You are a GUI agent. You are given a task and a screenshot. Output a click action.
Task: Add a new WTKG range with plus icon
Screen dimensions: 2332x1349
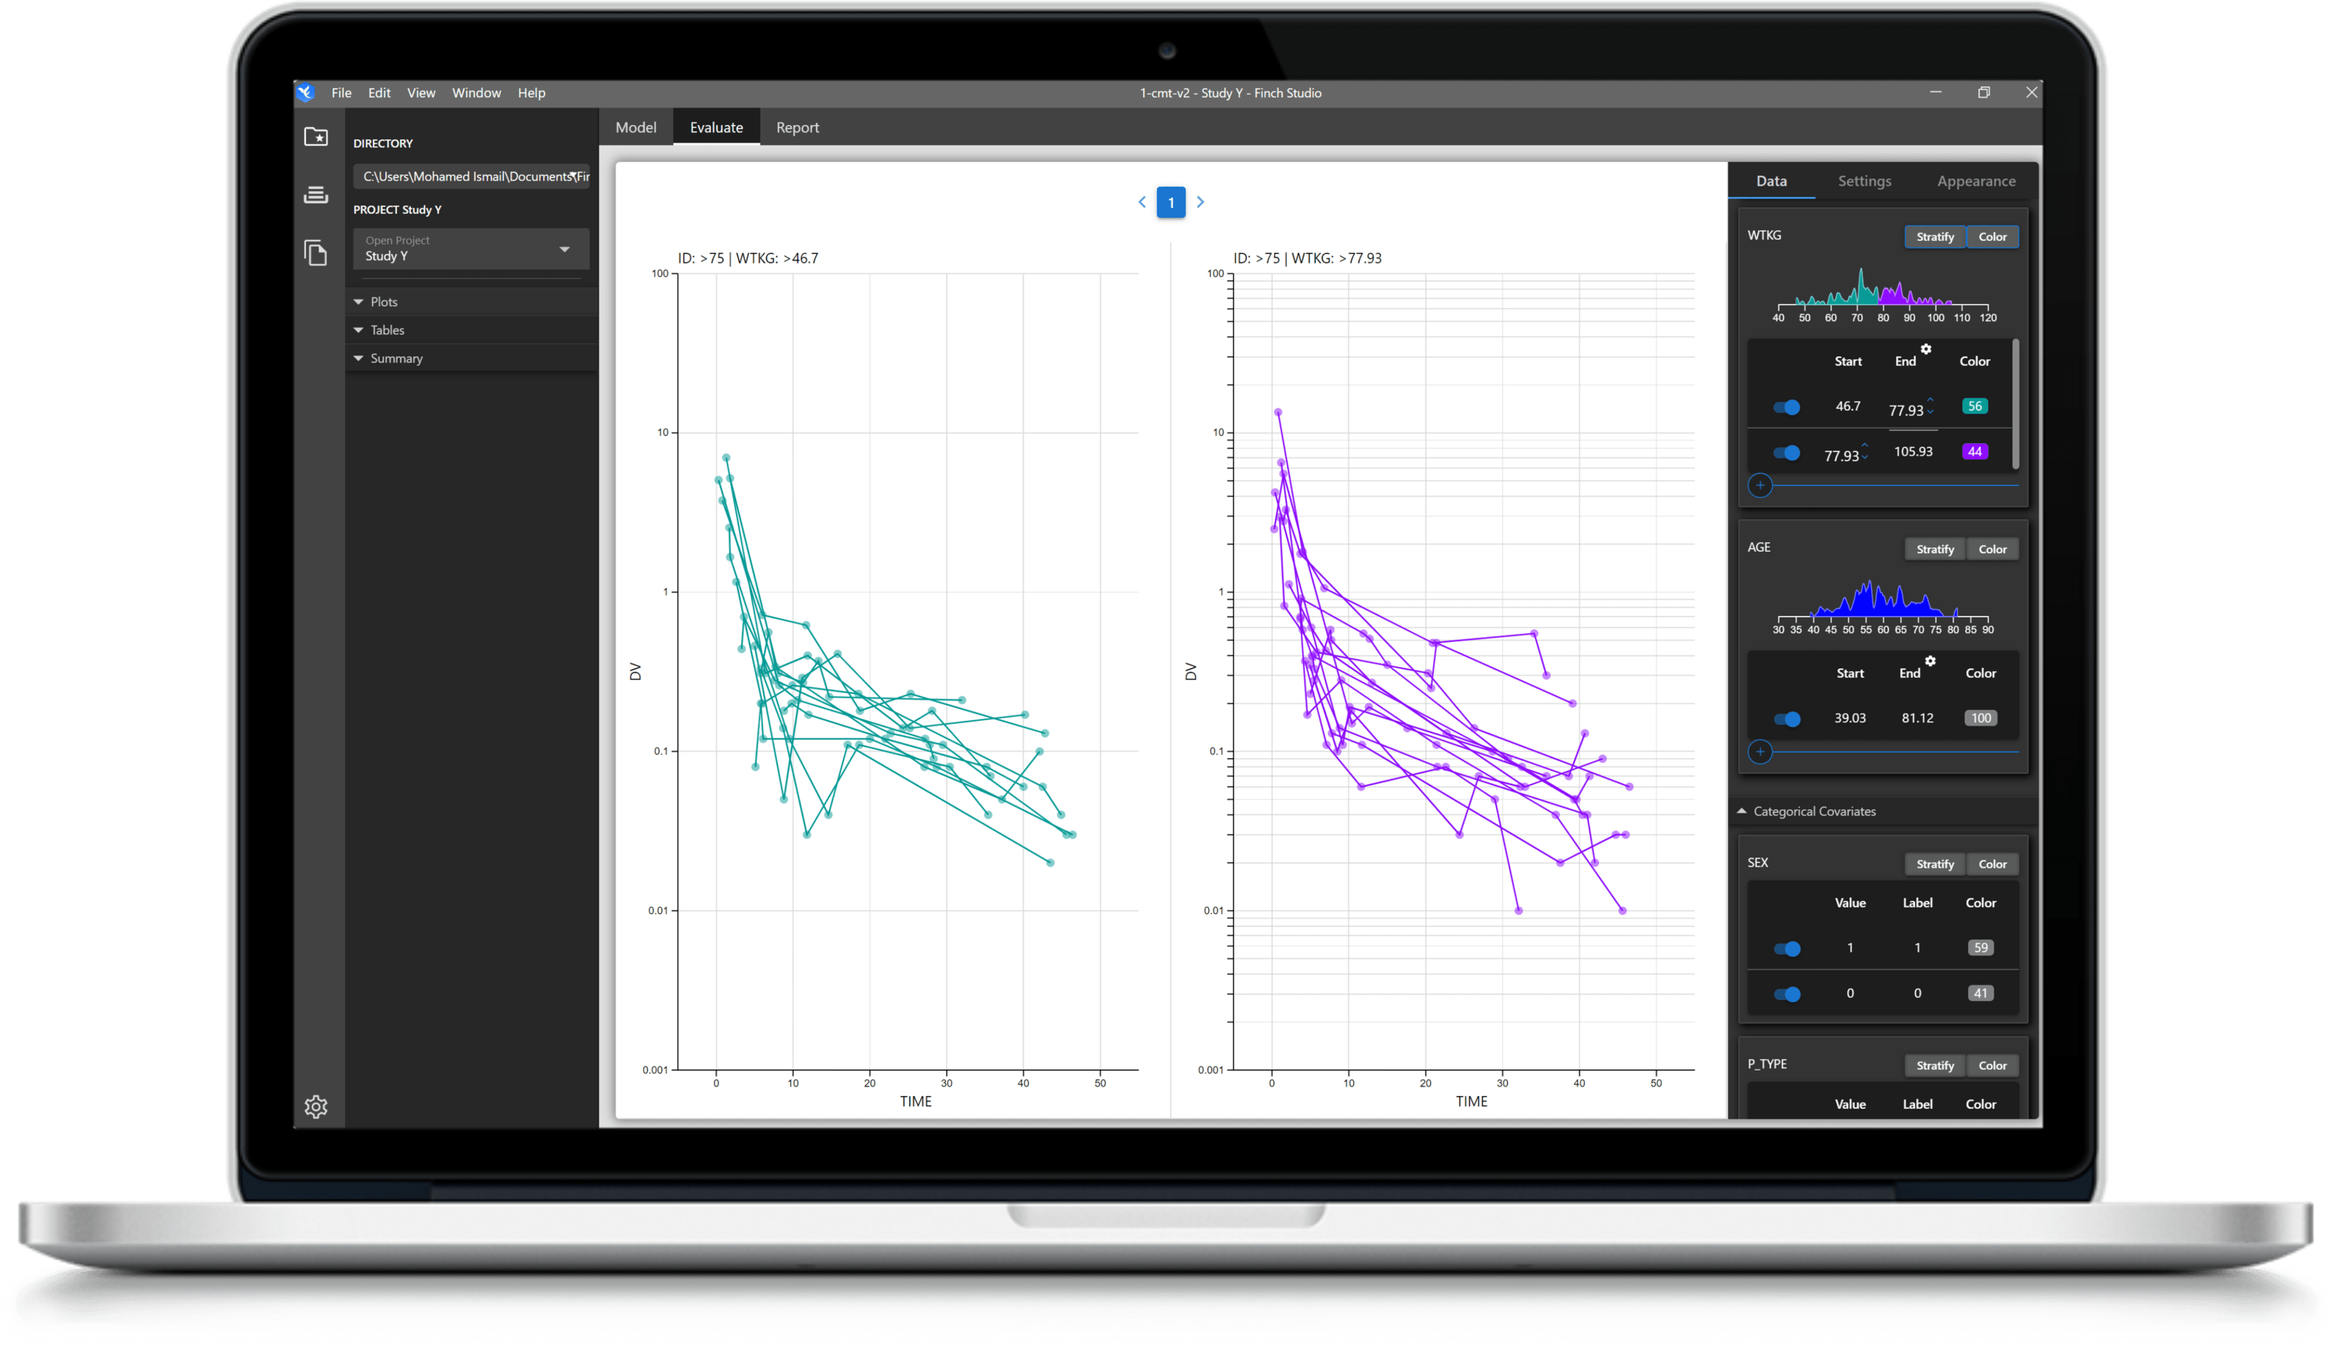(1760, 486)
